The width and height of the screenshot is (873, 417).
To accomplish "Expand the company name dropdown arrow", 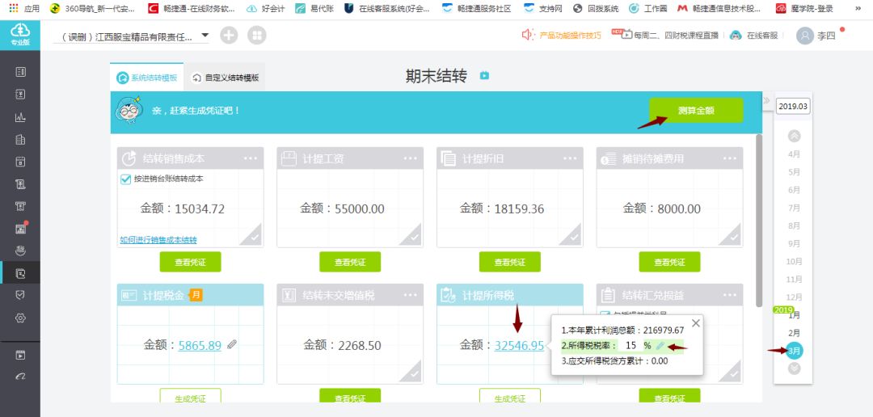I will point(205,36).
